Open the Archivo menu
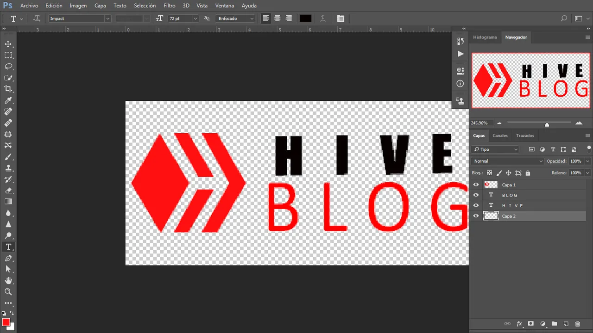 [x=29, y=6]
